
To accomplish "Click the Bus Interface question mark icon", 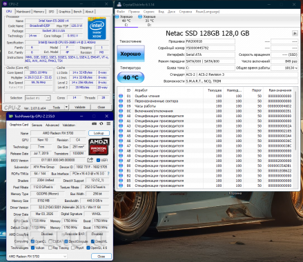I will [x=108, y=174].
